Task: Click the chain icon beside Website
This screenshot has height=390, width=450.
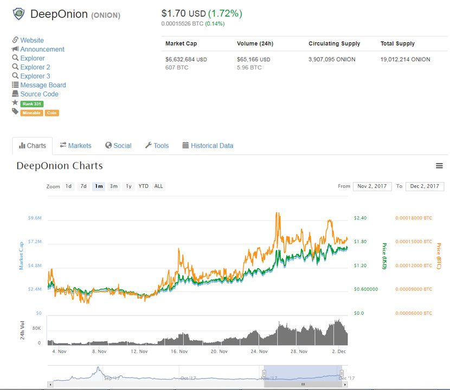Action: click(x=15, y=40)
